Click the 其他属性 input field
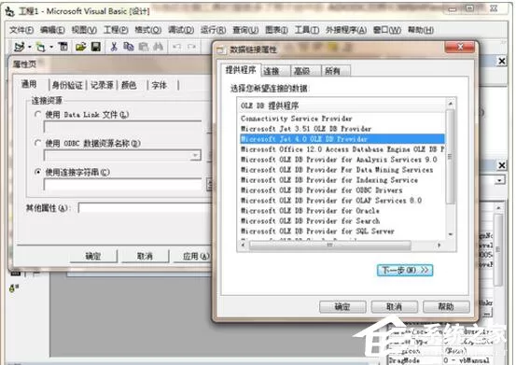Image resolution: width=516 pixels, height=365 pixels. (x=145, y=208)
